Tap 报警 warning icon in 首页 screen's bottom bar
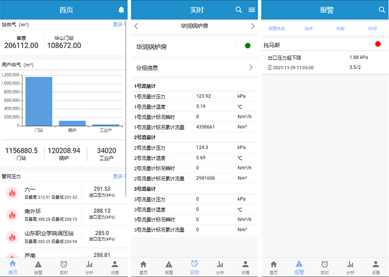This screenshot has width=389, height=277. [38, 267]
